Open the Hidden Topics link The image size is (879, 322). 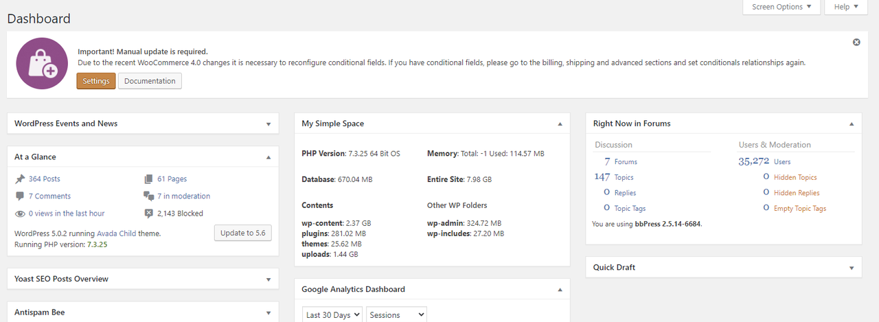coord(795,177)
